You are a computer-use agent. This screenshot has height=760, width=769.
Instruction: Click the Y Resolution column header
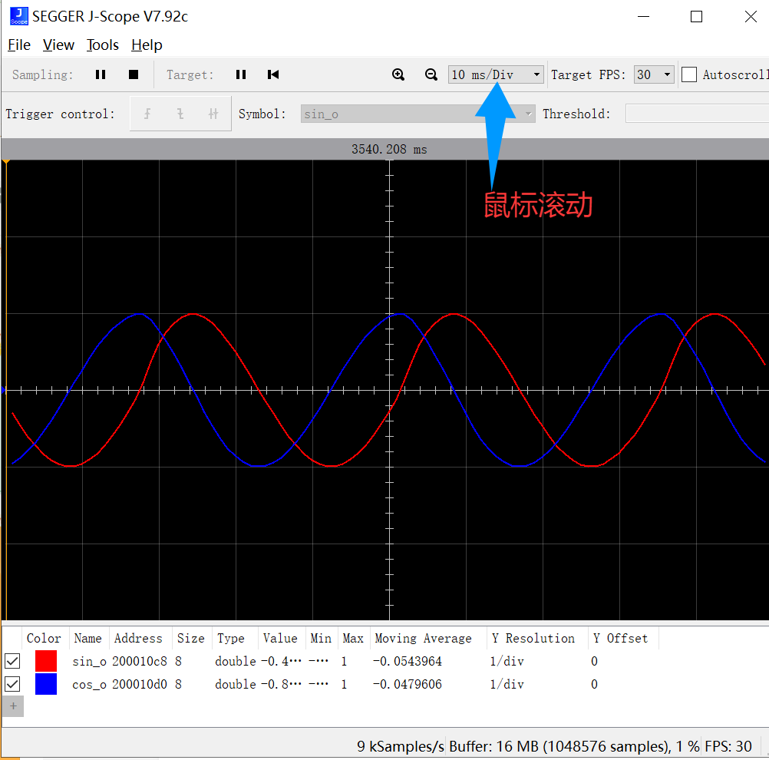[533, 638]
